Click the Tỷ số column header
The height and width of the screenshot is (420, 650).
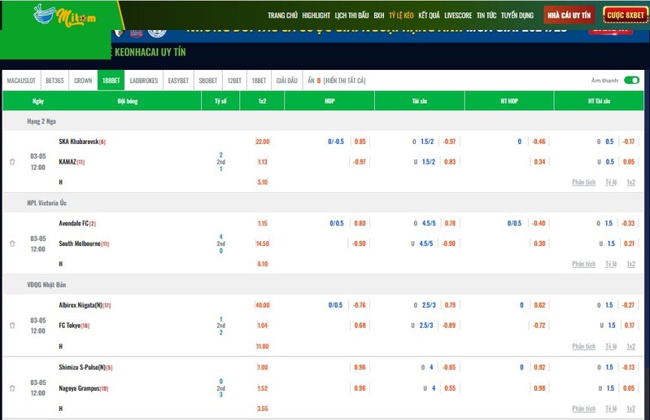[x=220, y=101]
